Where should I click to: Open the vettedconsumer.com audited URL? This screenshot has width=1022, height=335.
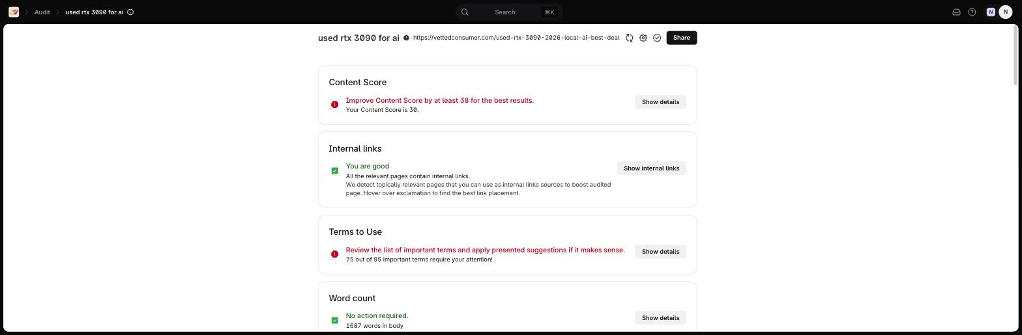point(516,38)
